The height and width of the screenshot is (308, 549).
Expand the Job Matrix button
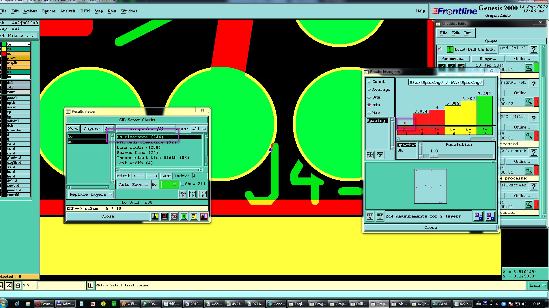click(x=19, y=35)
